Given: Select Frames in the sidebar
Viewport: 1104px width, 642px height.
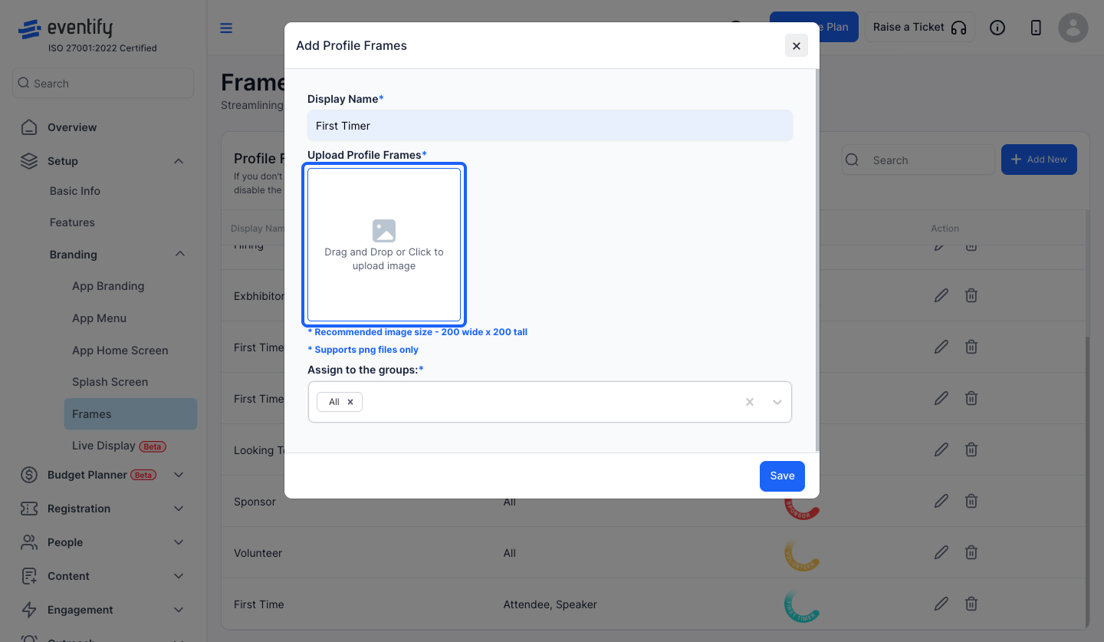Looking at the screenshot, I should click(x=130, y=414).
